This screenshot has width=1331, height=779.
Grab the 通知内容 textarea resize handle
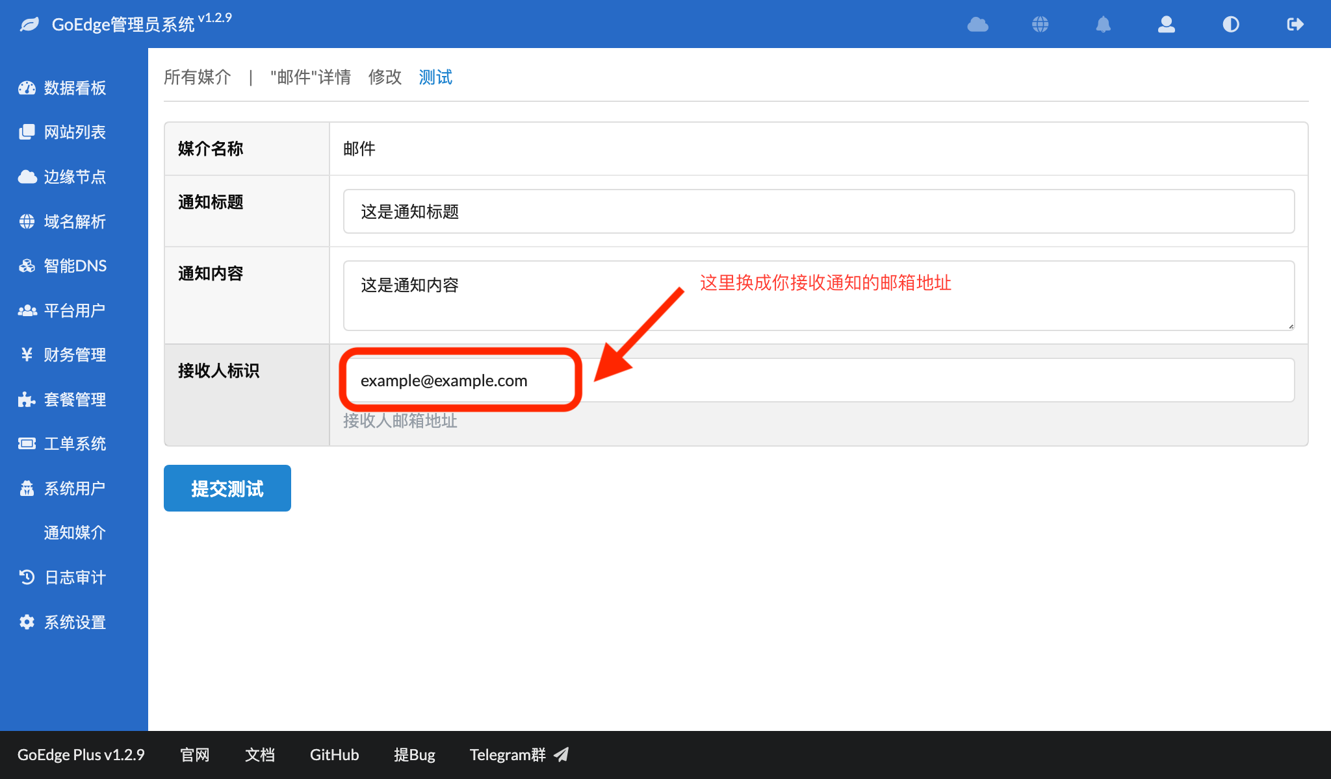pos(1291,327)
